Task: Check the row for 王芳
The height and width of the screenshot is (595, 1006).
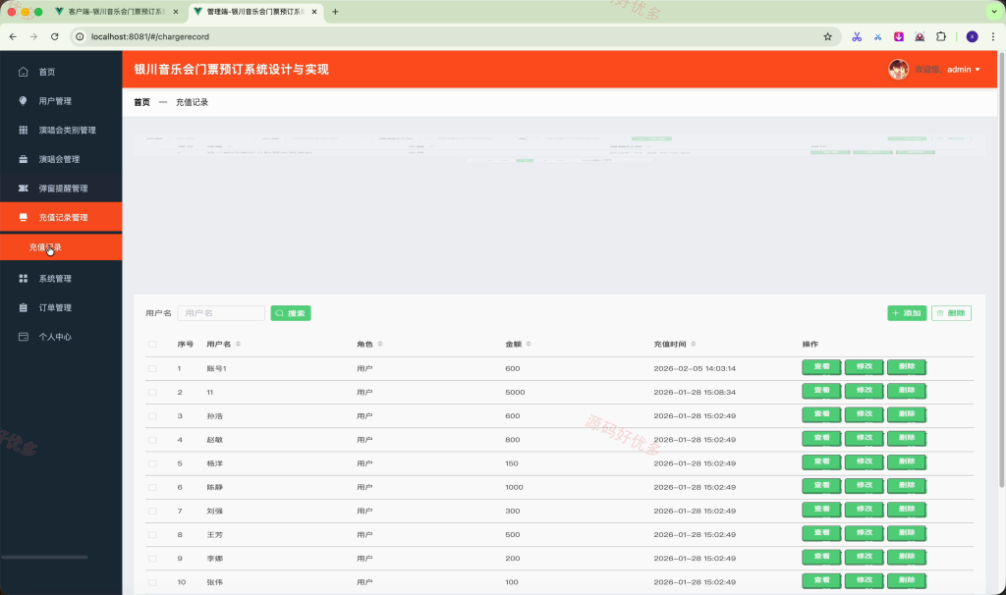Action: tap(152, 535)
